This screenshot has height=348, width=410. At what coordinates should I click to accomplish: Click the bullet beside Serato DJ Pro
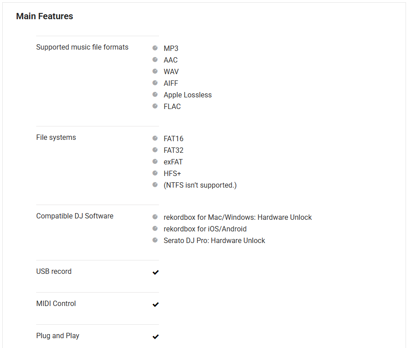(x=155, y=240)
